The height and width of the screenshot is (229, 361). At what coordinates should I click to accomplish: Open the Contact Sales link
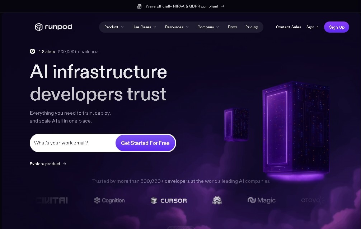click(289, 27)
